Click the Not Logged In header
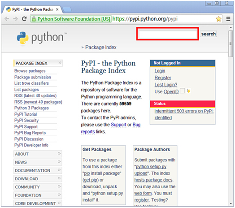Screen dimensions: 235x208 point(183,63)
